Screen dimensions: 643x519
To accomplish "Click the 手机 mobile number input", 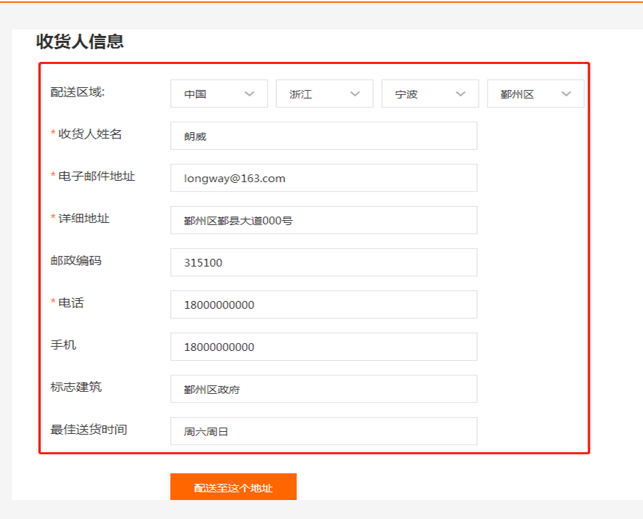I will (x=323, y=347).
